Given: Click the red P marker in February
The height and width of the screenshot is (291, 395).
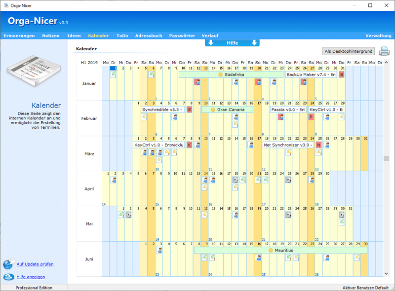Looking at the screenshot, I should 311,117.
